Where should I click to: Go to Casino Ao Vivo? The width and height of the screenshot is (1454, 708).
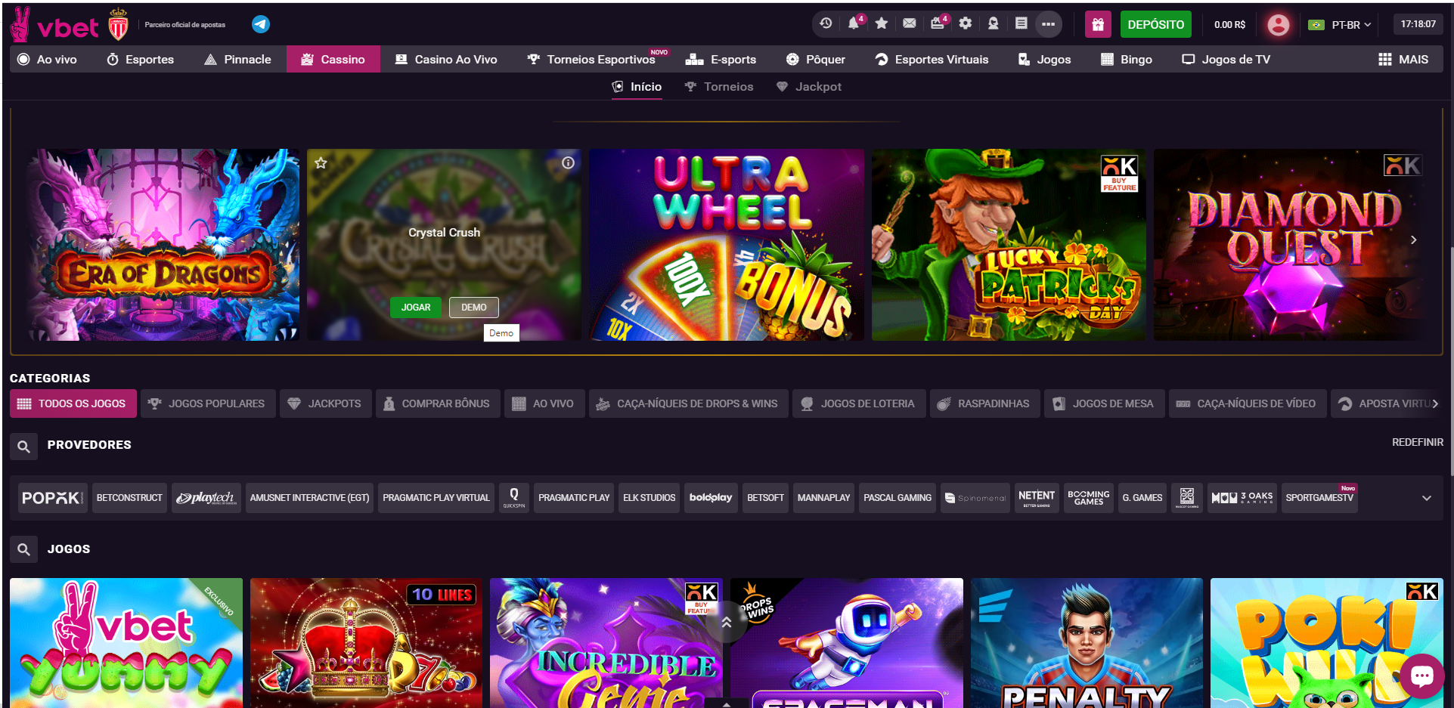click(446, 59)
